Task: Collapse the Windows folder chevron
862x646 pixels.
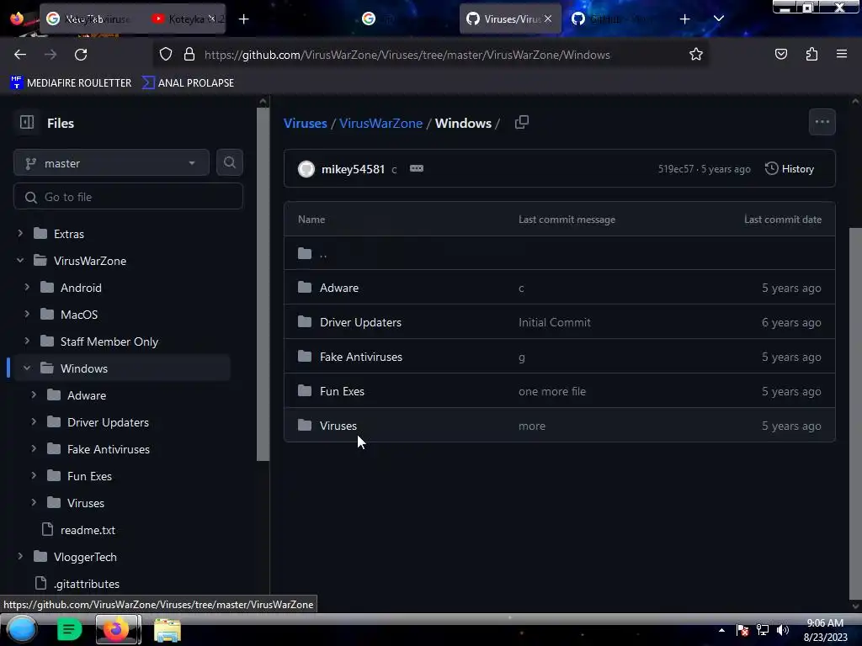Action: (x=27, y=368)
